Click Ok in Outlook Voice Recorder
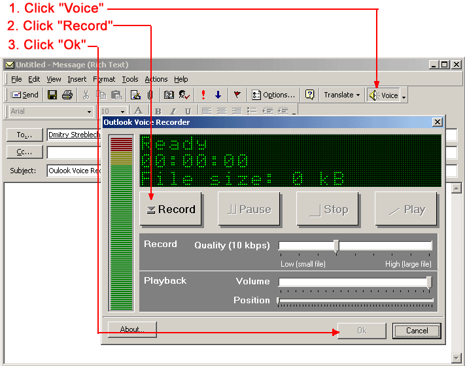The height and width of the screenshot is (366, 465). (x=362, y=331)
